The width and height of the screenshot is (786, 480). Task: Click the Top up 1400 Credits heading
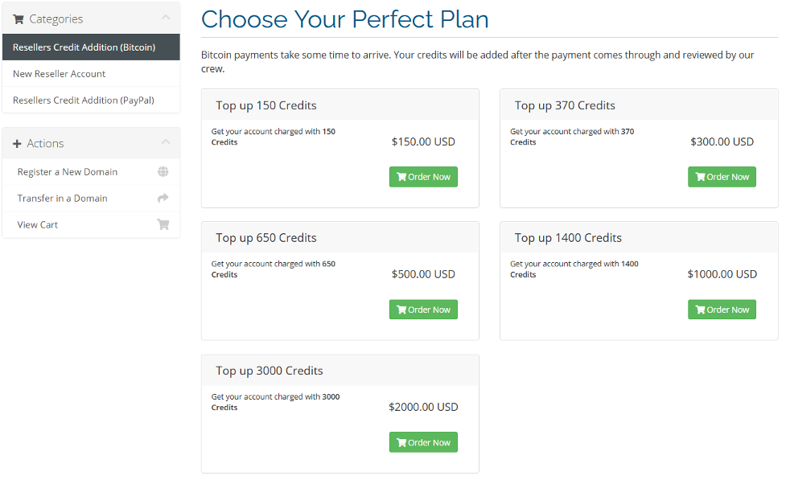coord(568,238)
